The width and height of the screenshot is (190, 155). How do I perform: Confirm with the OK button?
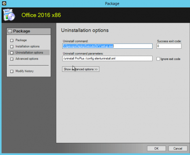[156, 148]
